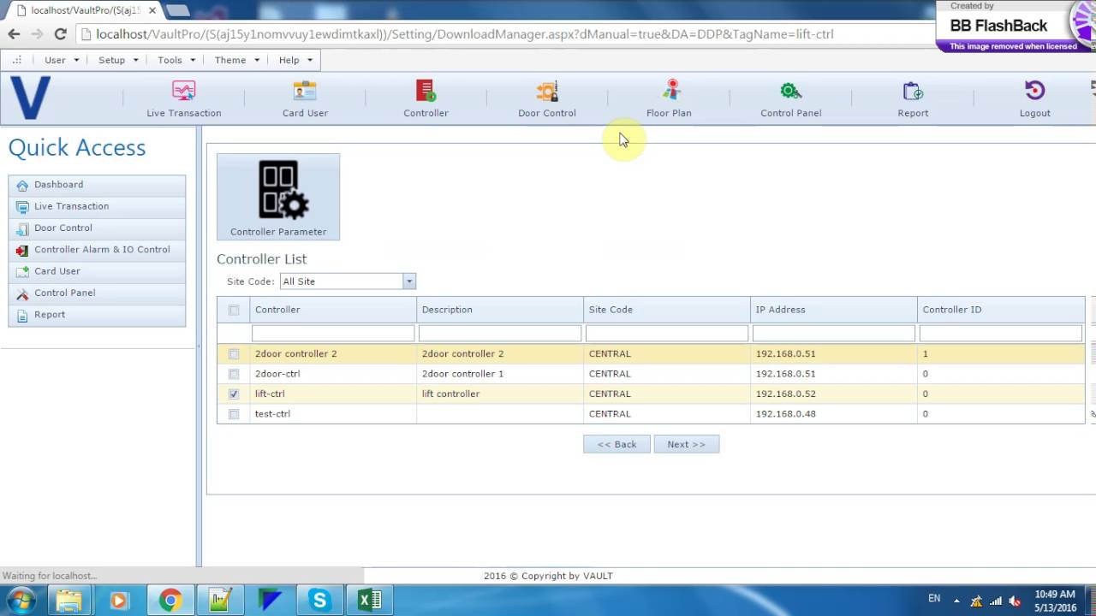
Task: Open the Theme menu
Action: (x=236, y=60)
